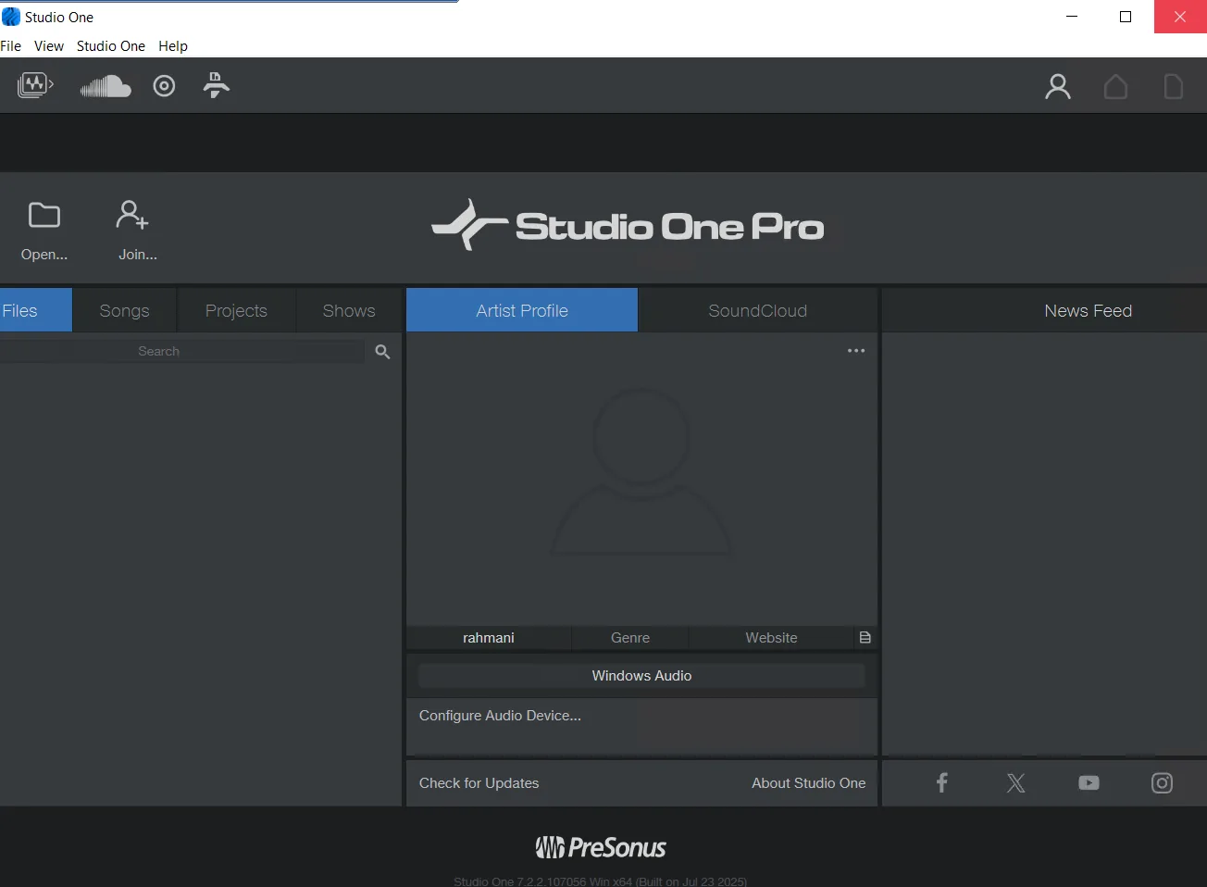Open the X social link icon

[x=1015, y=783]
